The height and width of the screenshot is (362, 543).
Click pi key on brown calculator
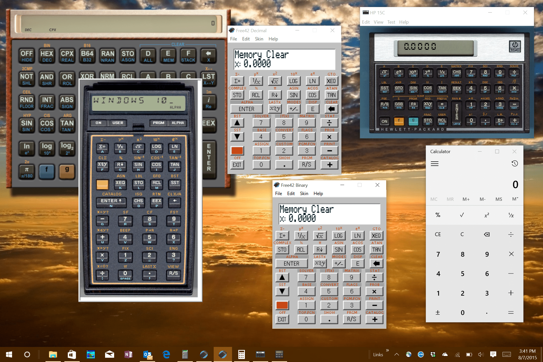point(27,172)
